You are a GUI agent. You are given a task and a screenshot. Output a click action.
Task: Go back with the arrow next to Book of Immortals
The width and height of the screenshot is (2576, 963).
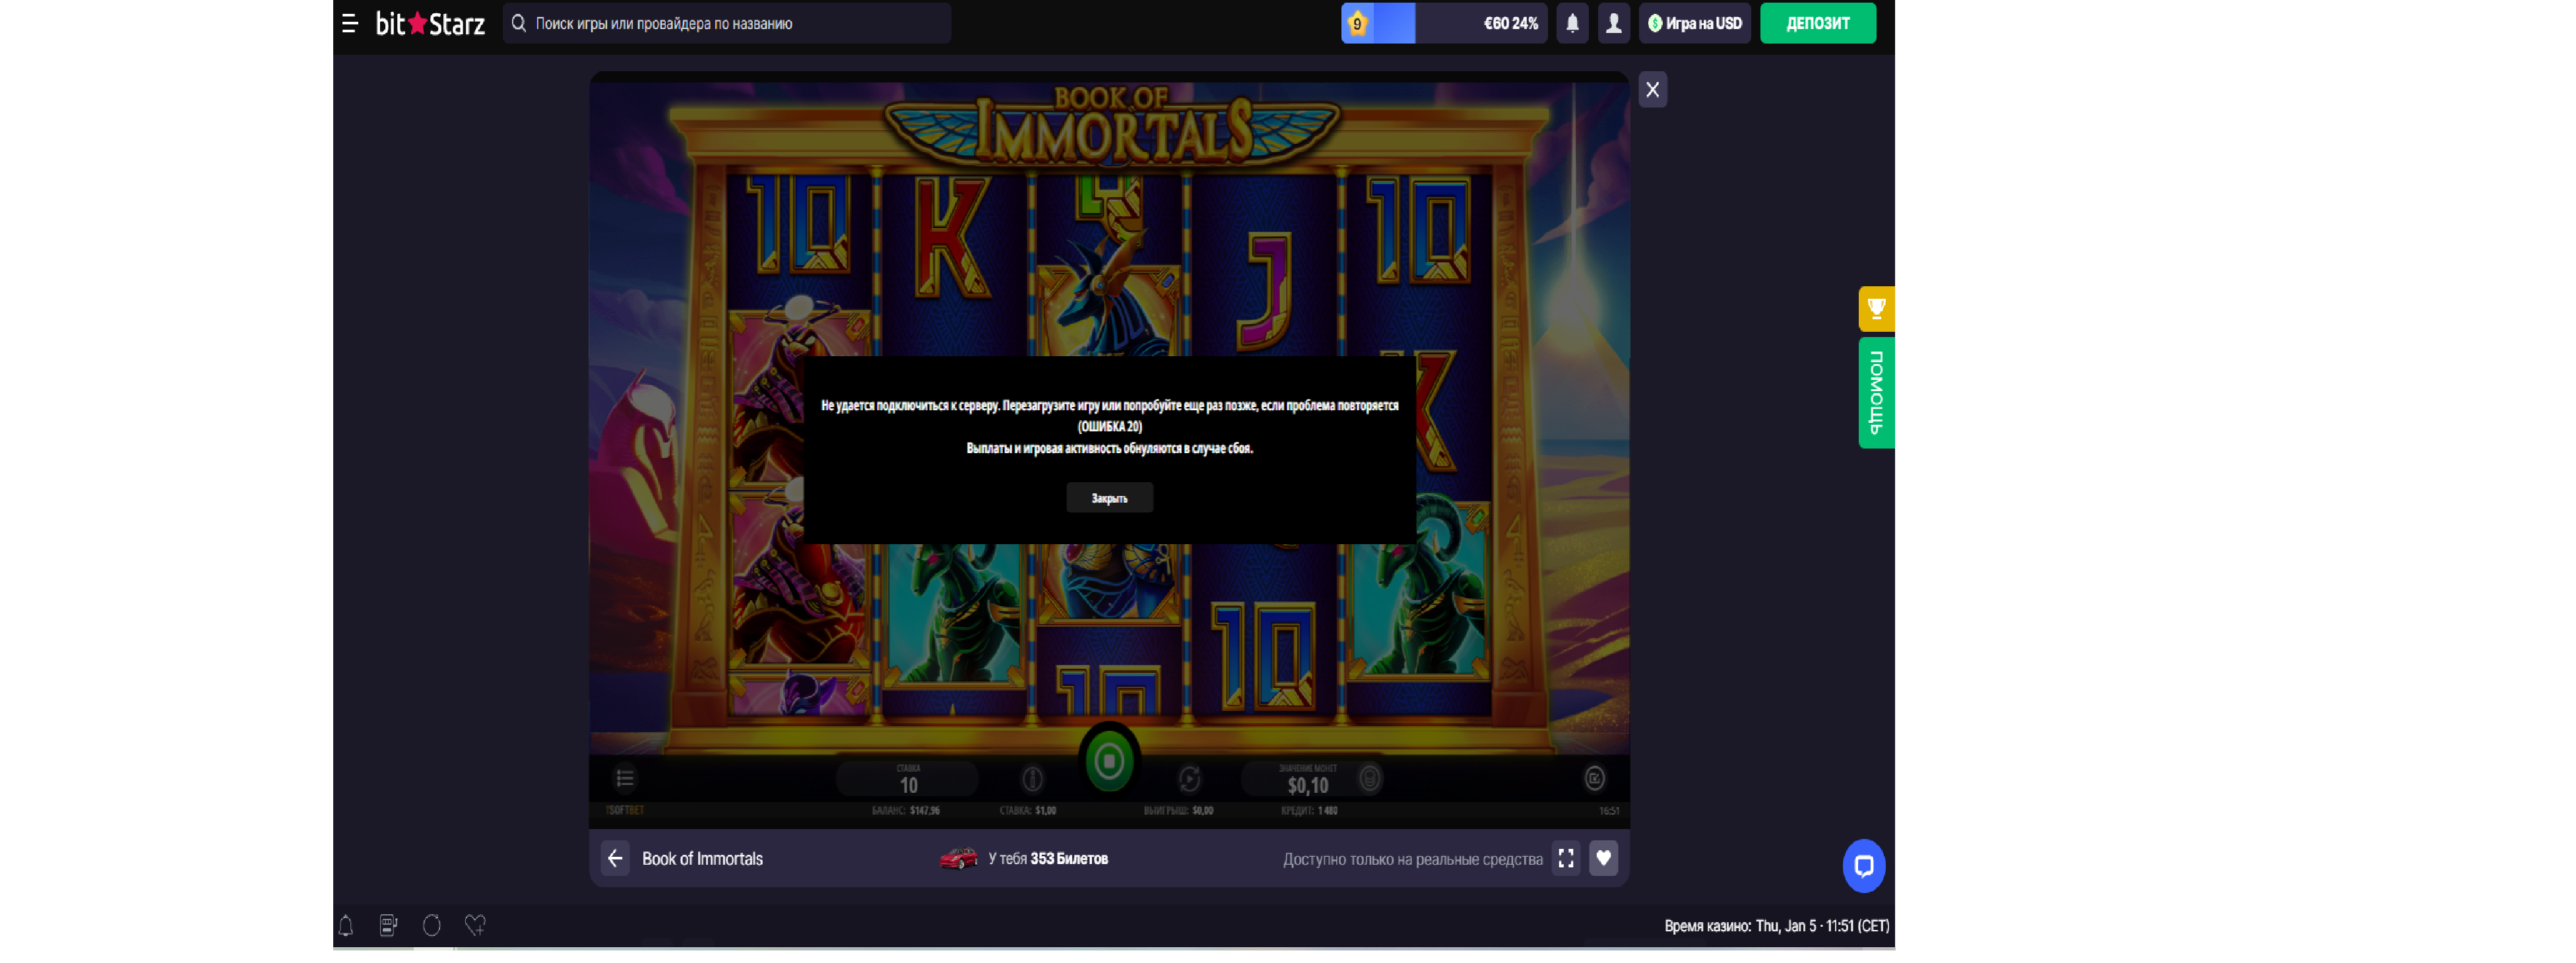point(614,858)
